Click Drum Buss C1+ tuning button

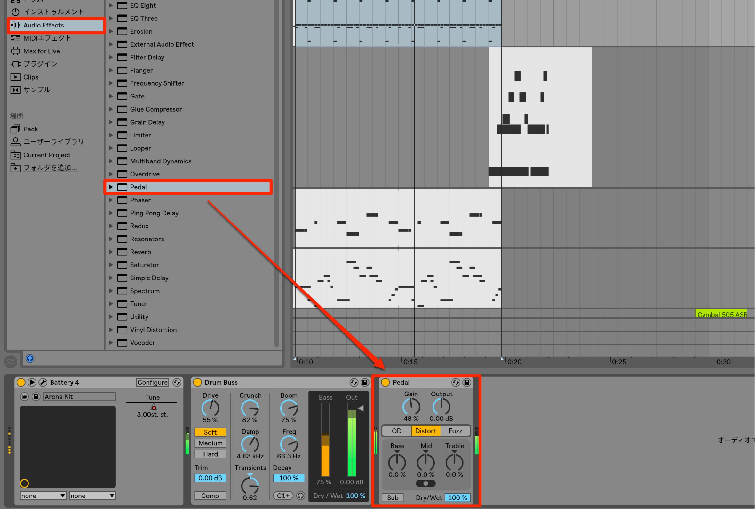pyautogui.click(x=283, y=496)
